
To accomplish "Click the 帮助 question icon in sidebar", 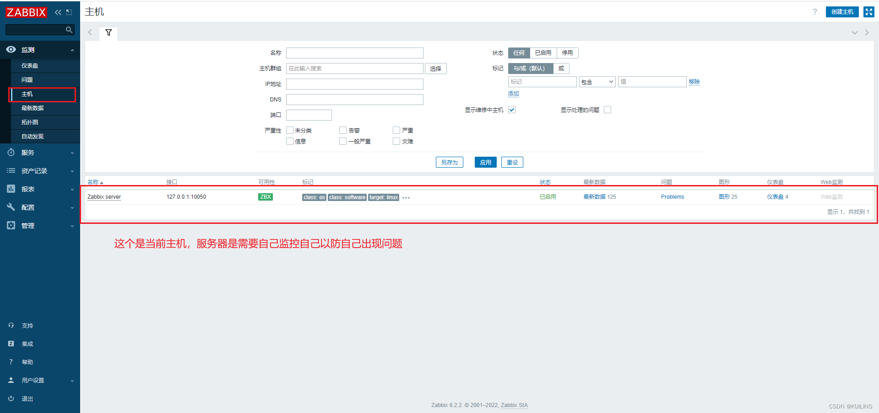I will [11, 362].
